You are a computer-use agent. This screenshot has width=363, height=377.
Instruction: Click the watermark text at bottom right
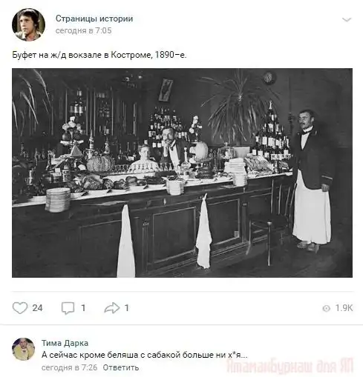point(290,366)
